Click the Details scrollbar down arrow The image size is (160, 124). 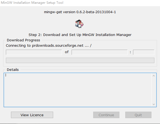(x=154, y=104)
